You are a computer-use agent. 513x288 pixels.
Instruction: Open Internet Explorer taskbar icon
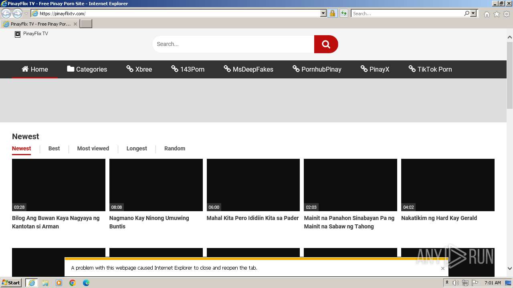pos(31,283)
